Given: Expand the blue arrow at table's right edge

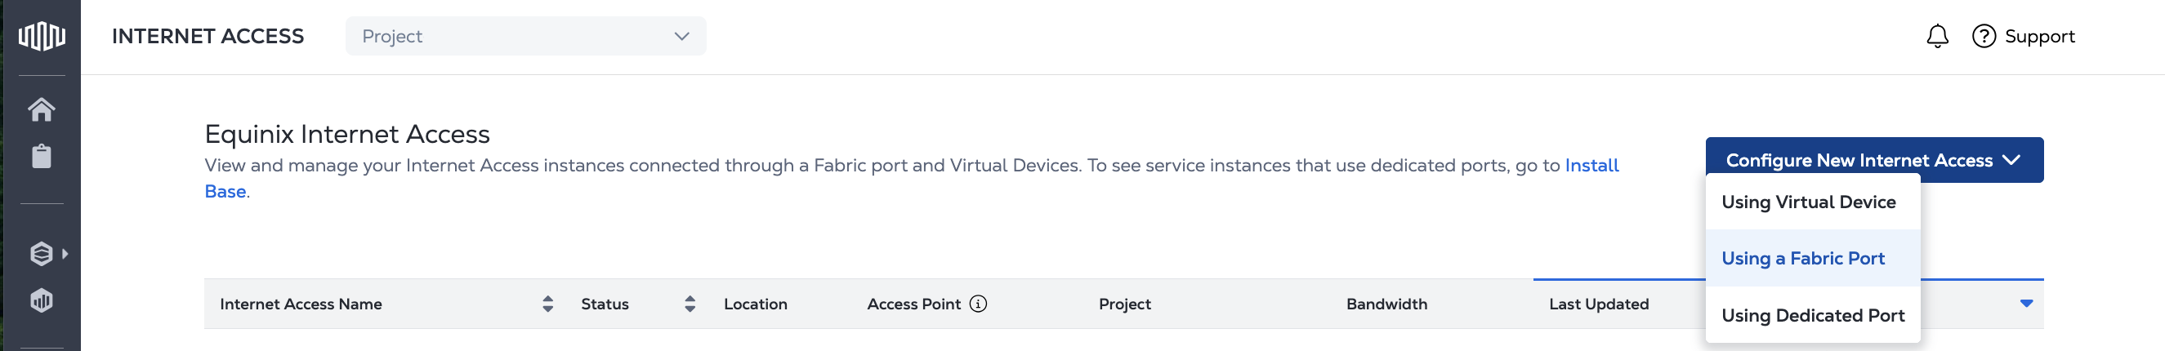Looking at the screenshot, I should tap(2026, 304).
